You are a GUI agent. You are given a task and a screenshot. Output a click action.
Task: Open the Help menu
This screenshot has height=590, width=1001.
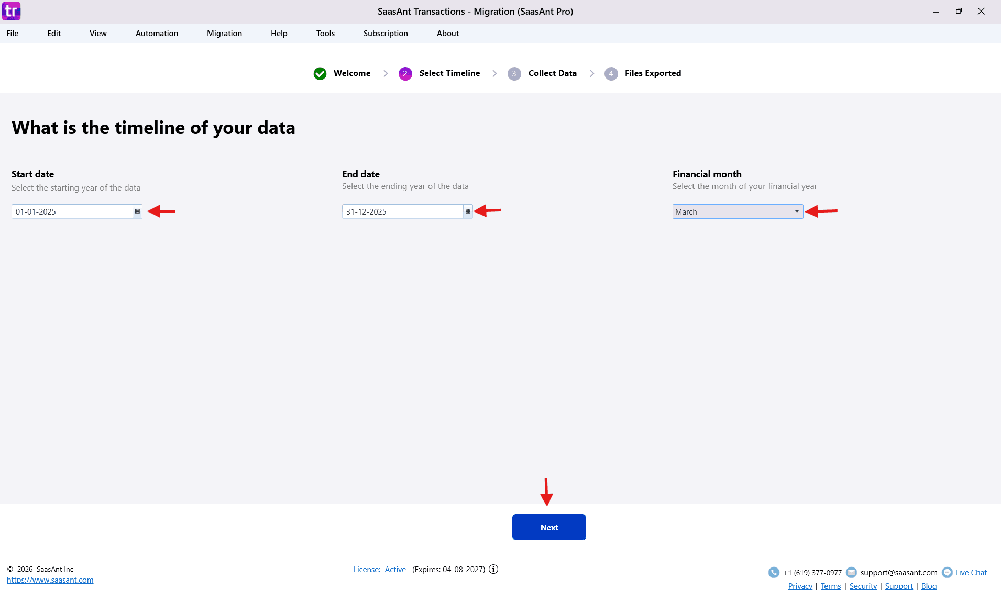(x=279, y=33)
